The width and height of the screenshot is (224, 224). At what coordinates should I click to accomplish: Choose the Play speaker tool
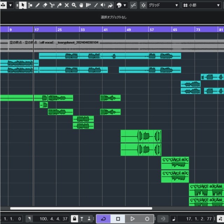coord(103,5)
